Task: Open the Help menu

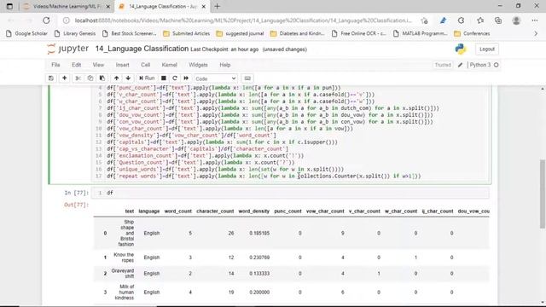Action: (225, 65)
